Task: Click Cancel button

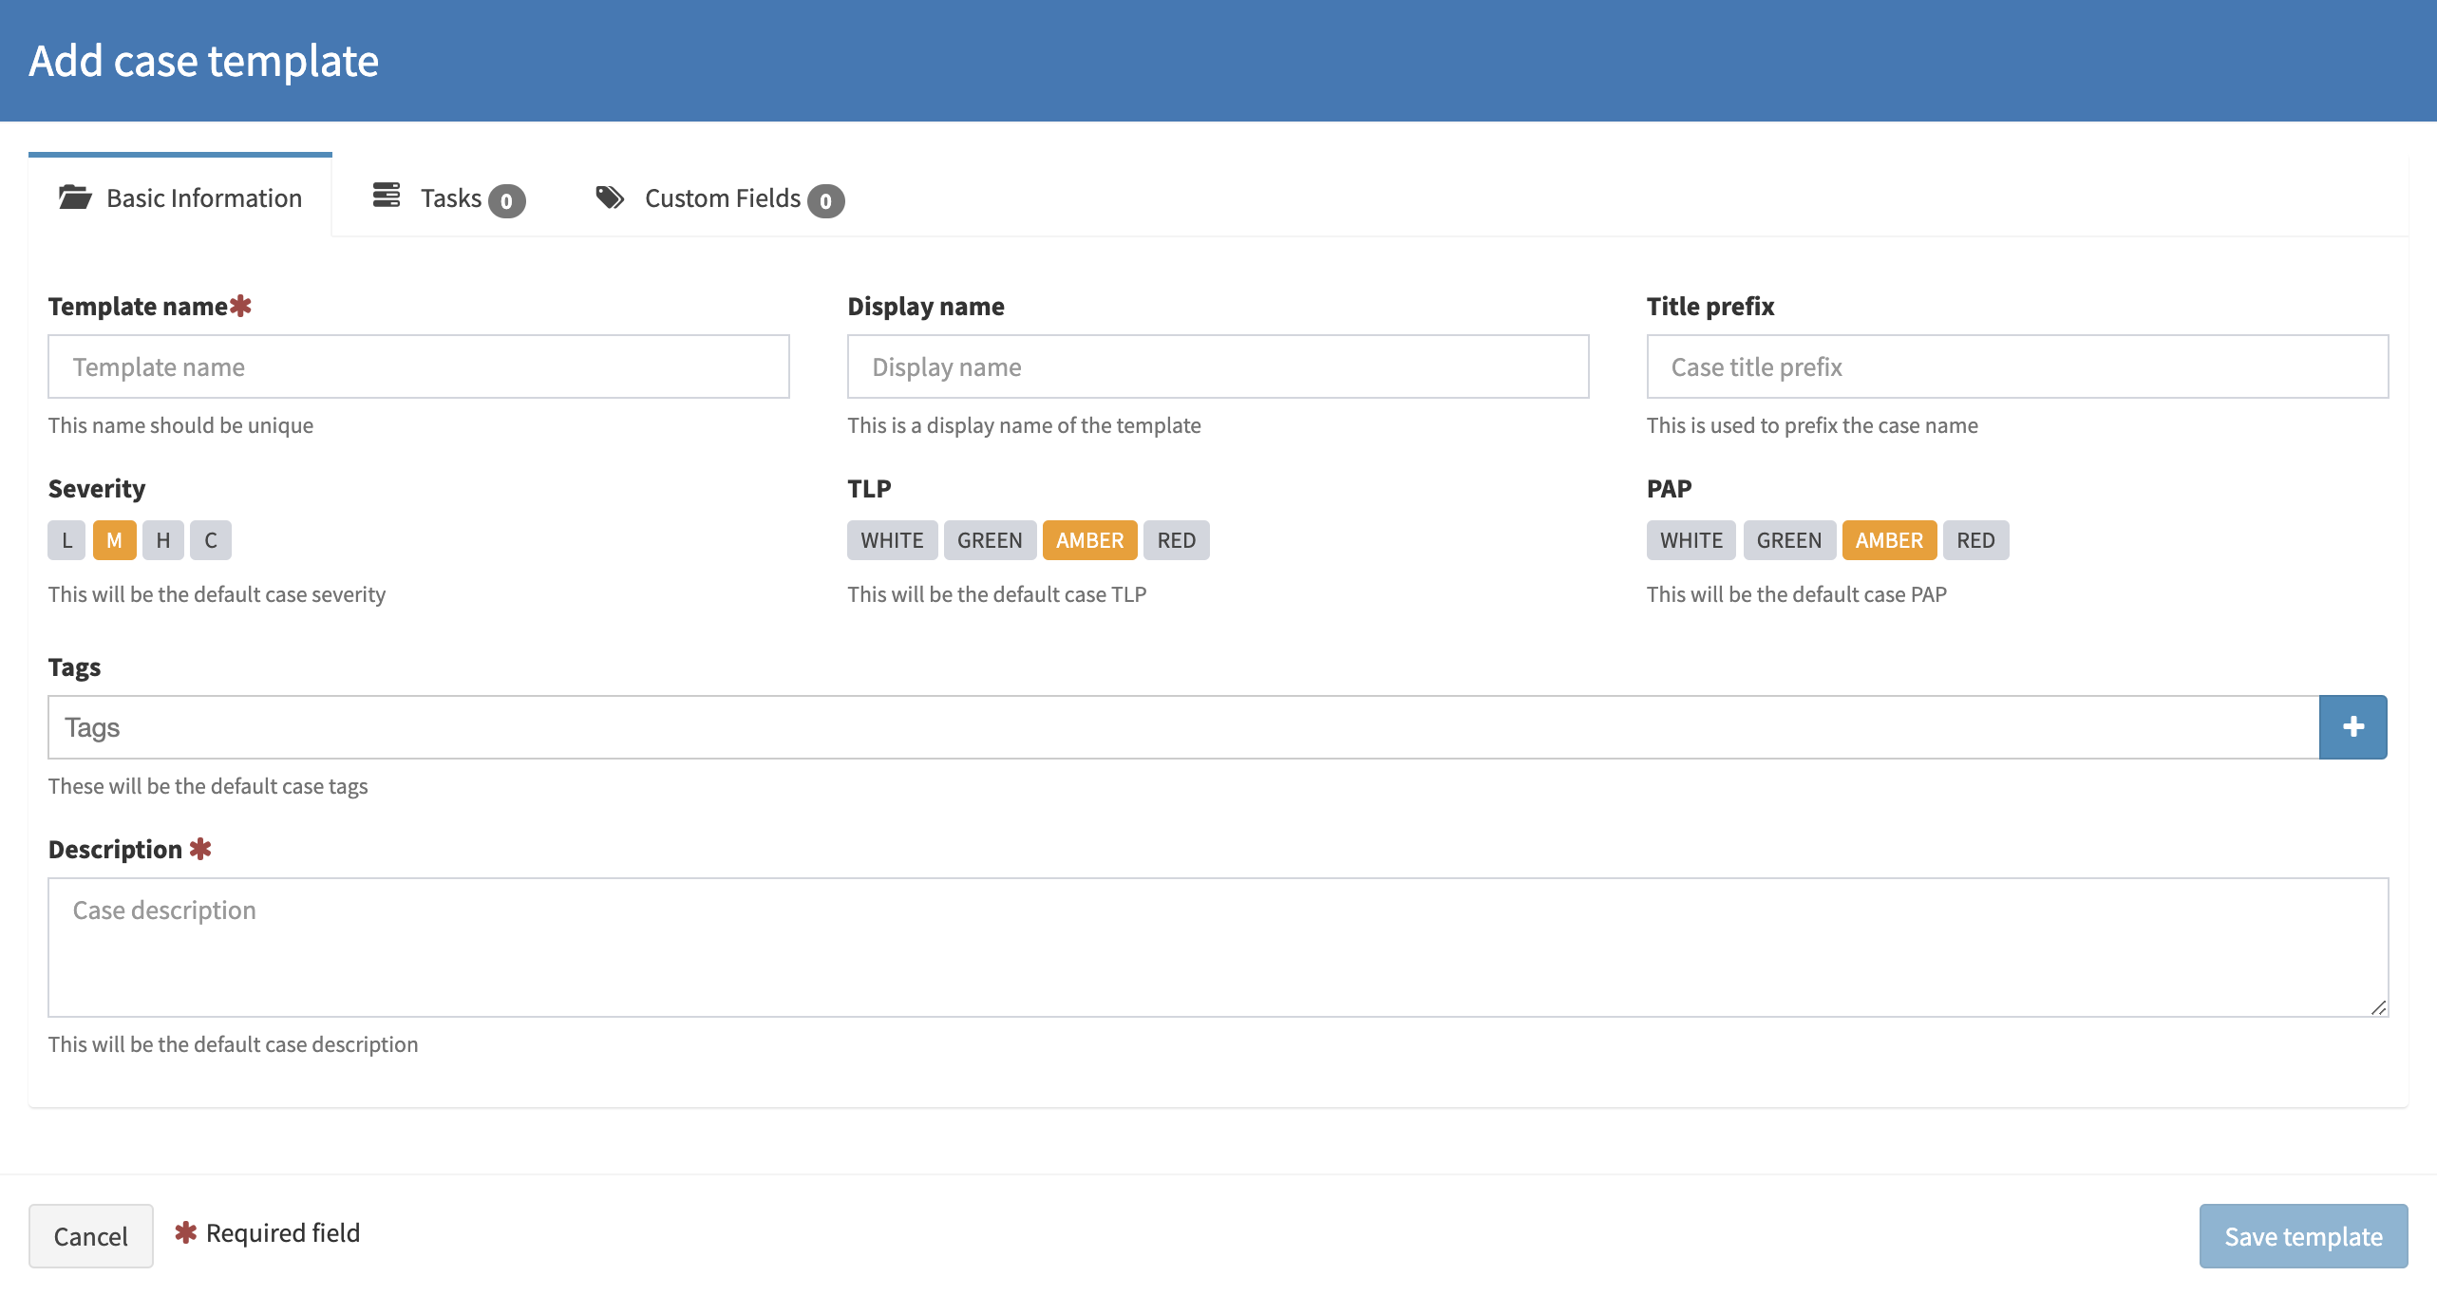Action: click(92, 1235)
